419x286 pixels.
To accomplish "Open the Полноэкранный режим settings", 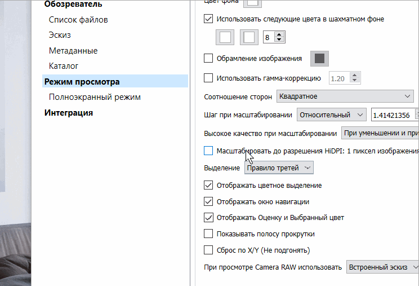I will pos(95,97).
